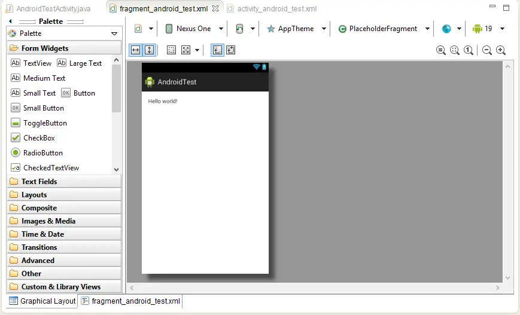Pick the CheckBox widget in Form Widgets
This screenshot has width=520, height=315.
point(33,137)
